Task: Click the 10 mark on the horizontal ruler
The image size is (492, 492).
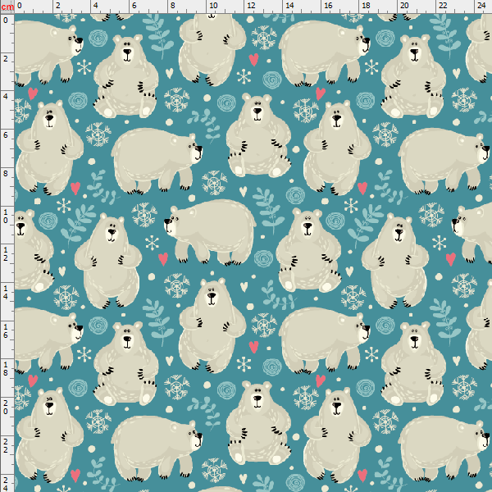Action: pos(213,6)
